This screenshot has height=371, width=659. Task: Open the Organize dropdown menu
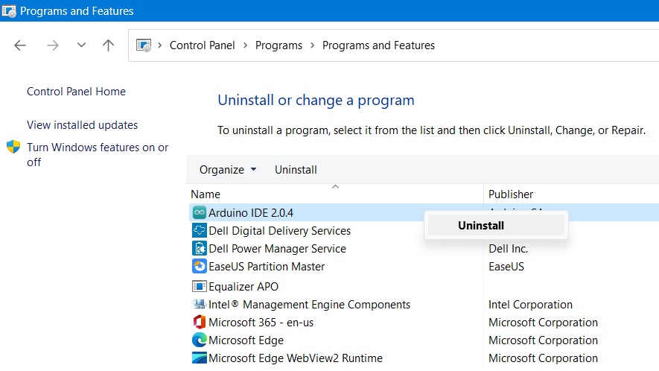pos(228,170)
